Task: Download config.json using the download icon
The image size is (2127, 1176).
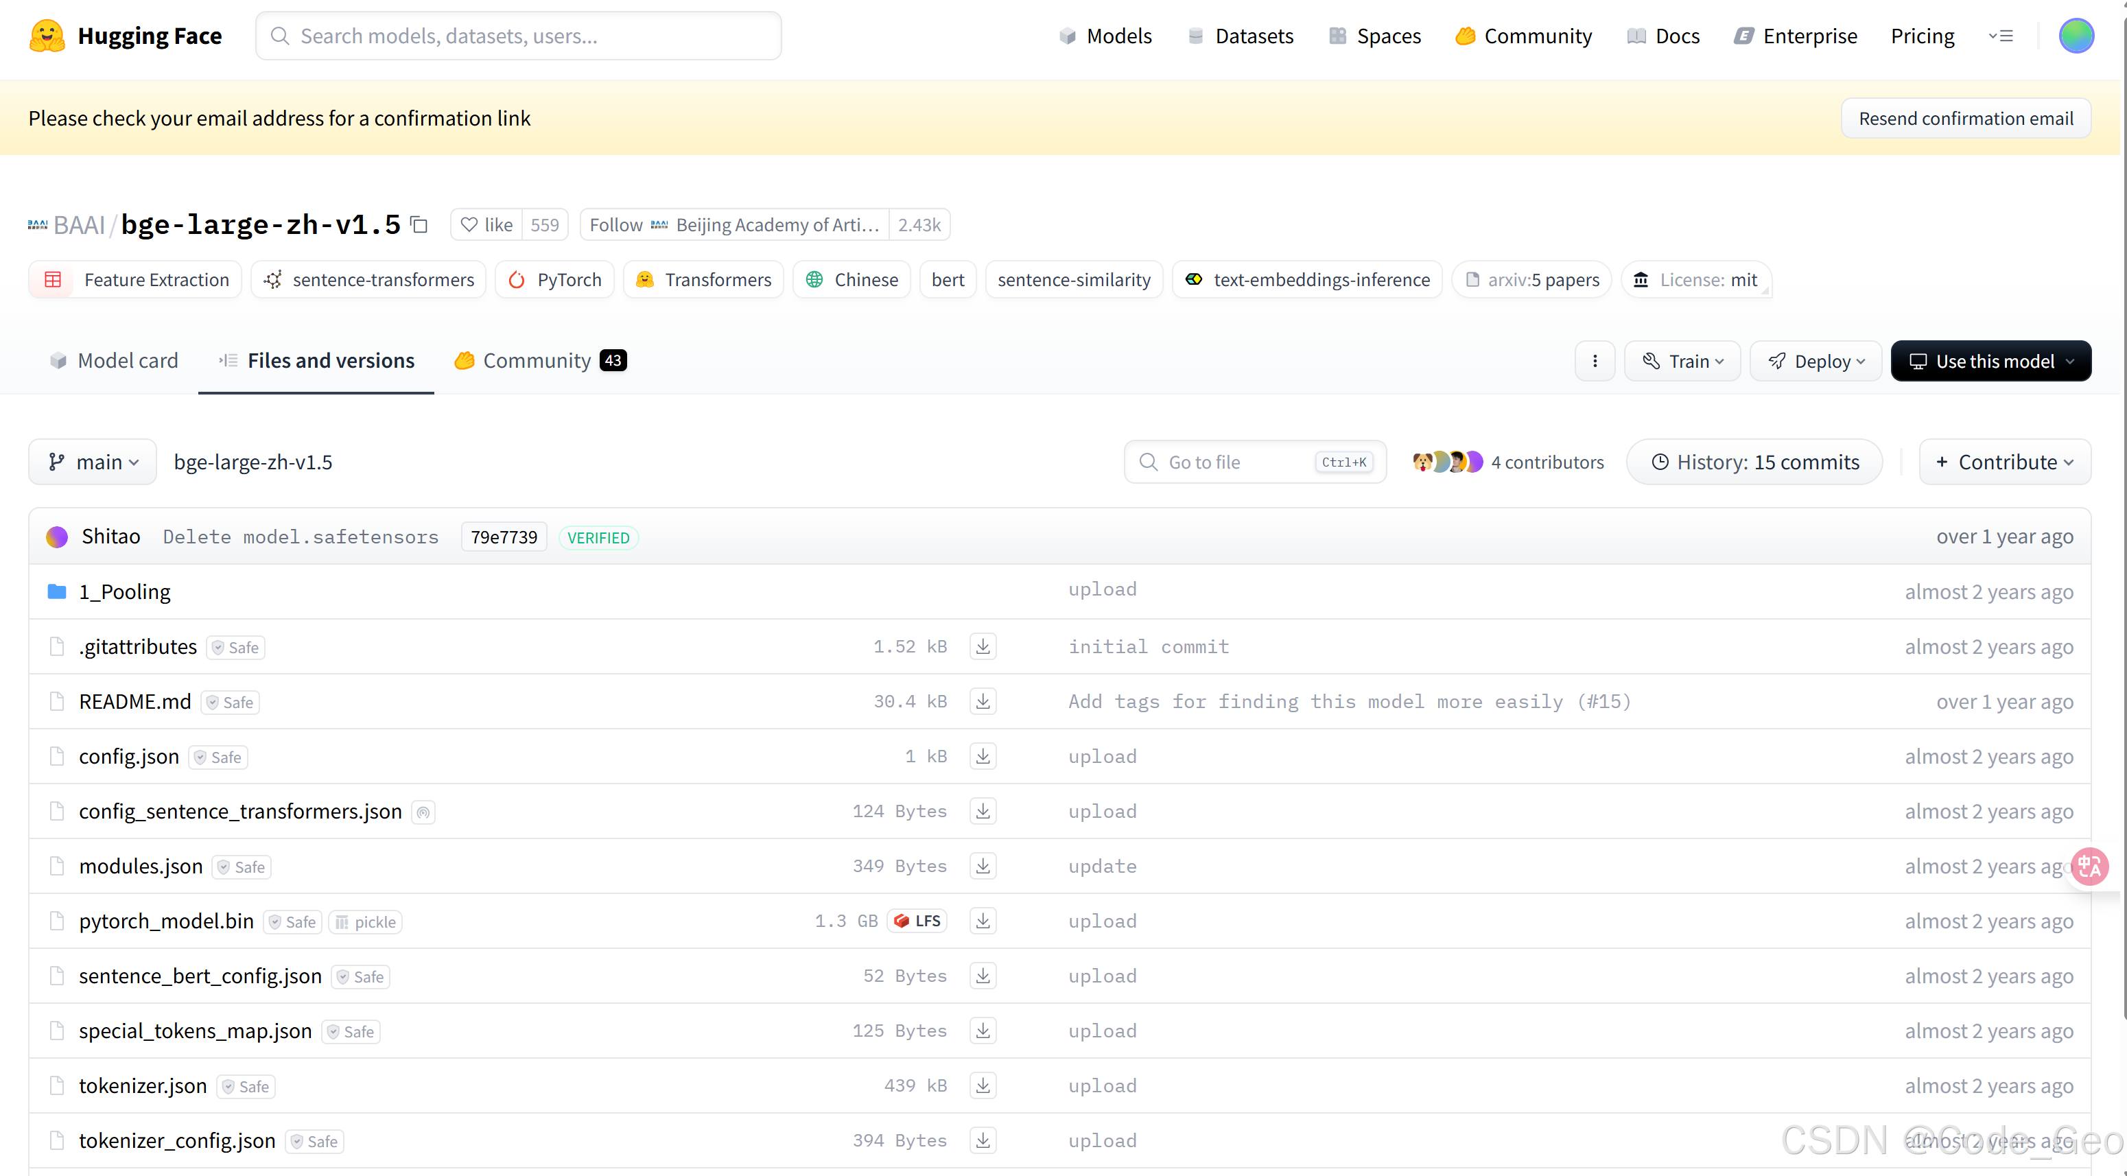Action: 983,757
